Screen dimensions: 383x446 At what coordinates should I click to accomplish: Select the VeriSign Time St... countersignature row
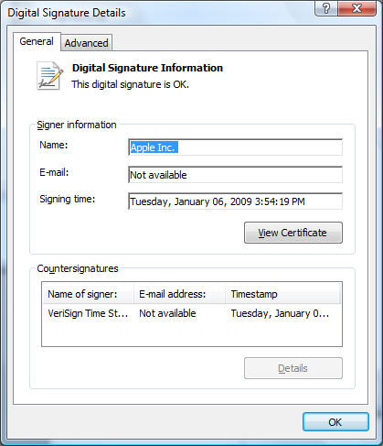(x=192, y=313)
